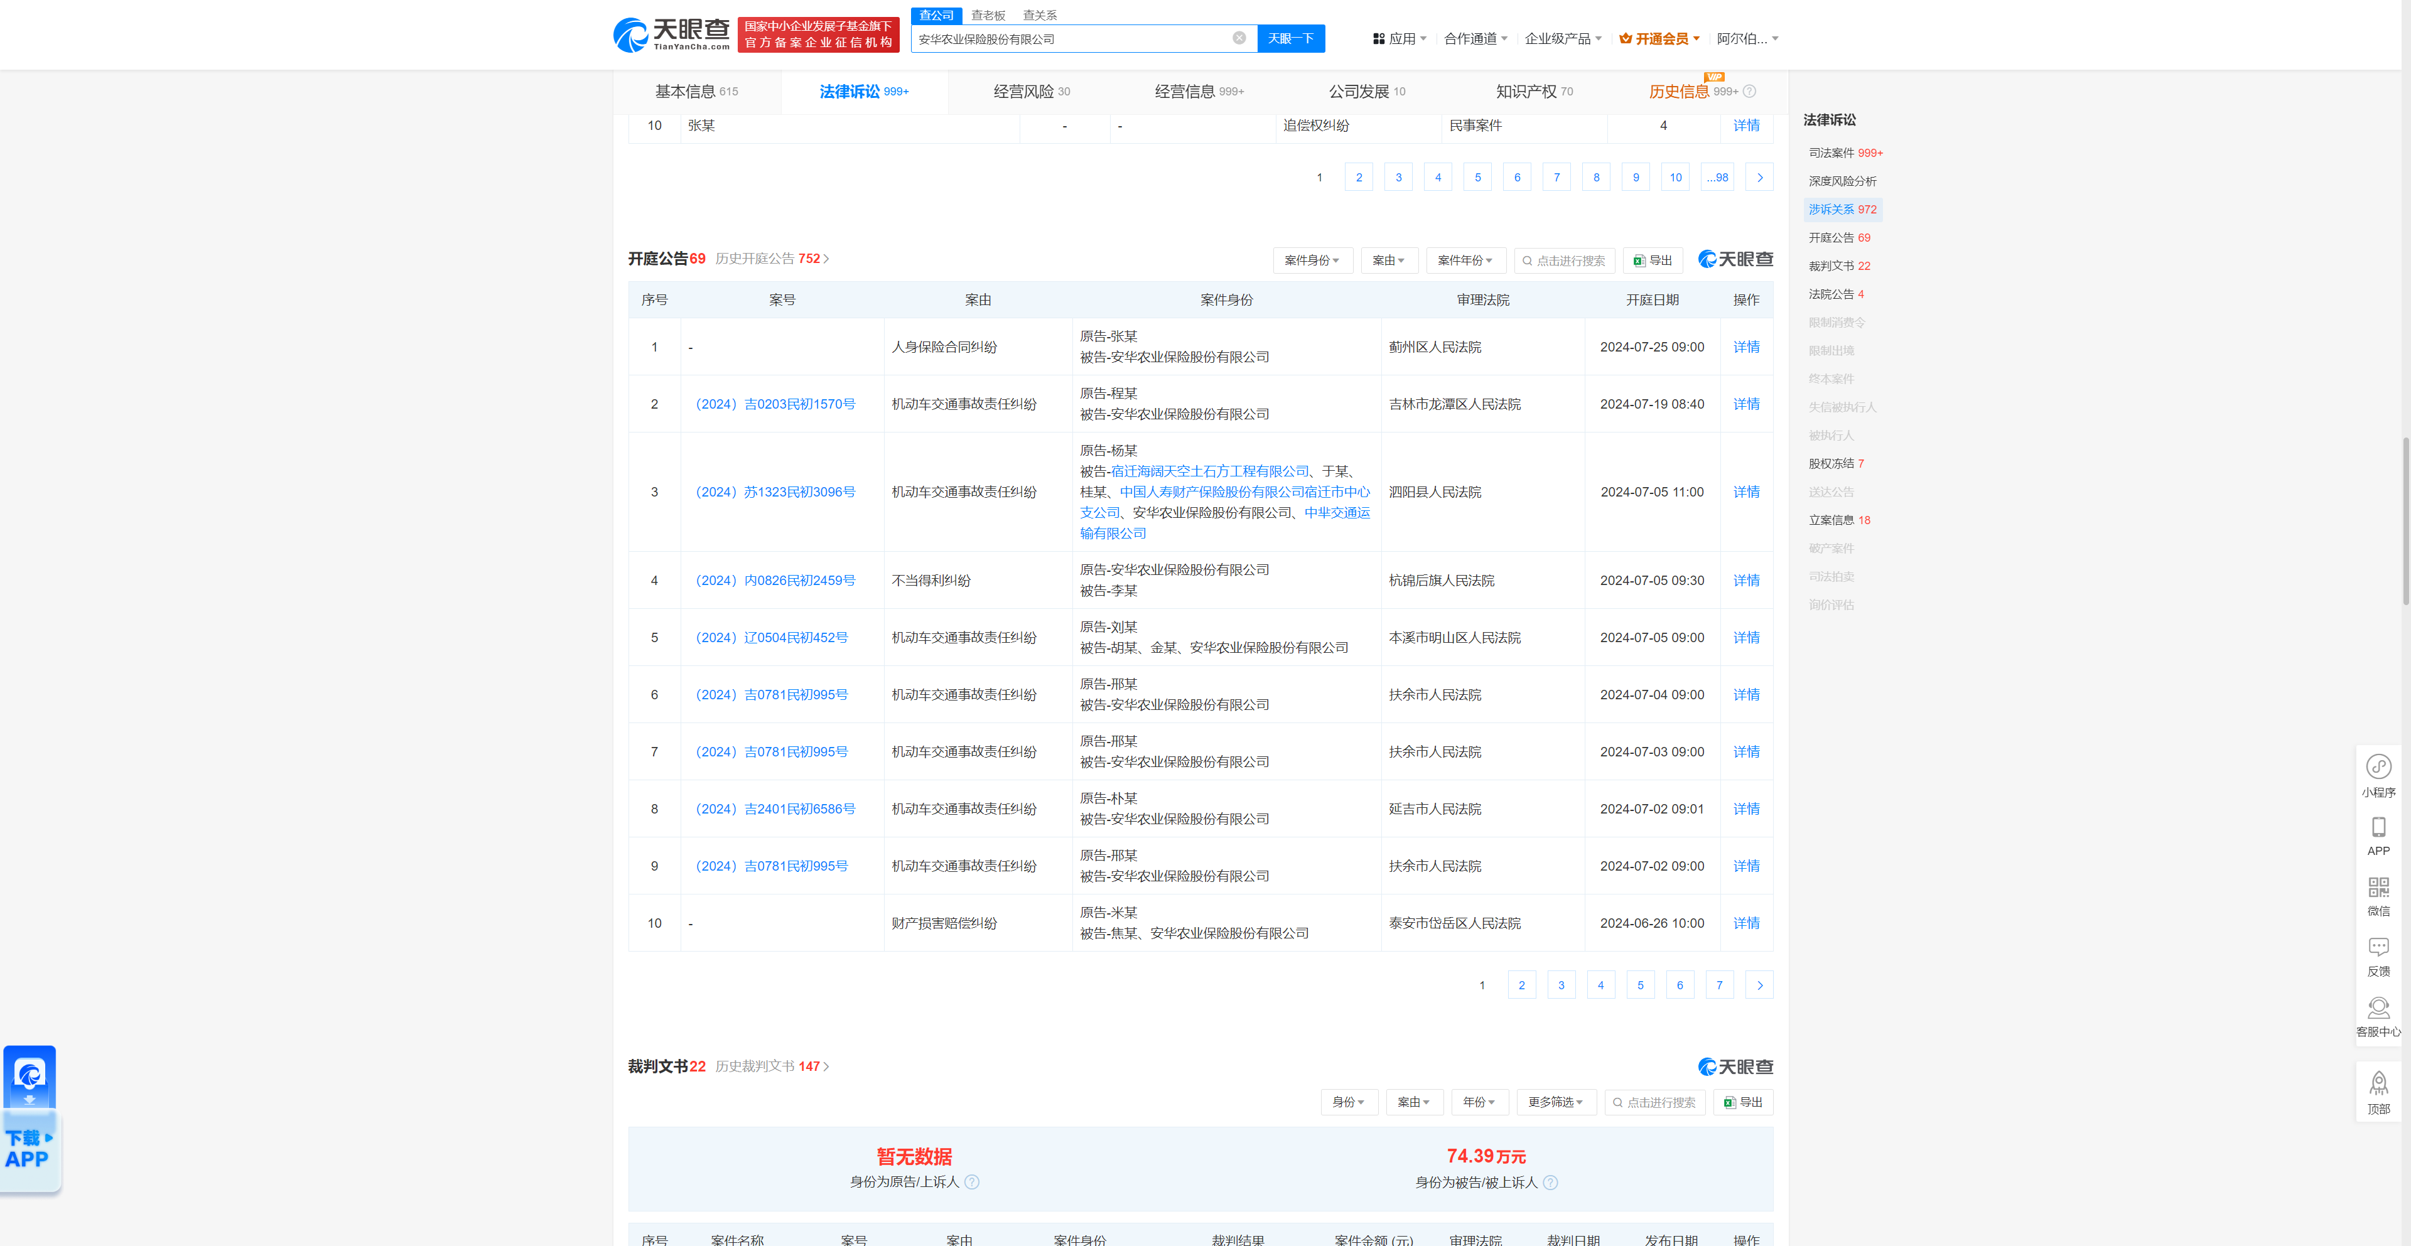This screenshot has height=1246, width=2411.
Task: Switch to the 经营风险 tab
Action: 1032,92
